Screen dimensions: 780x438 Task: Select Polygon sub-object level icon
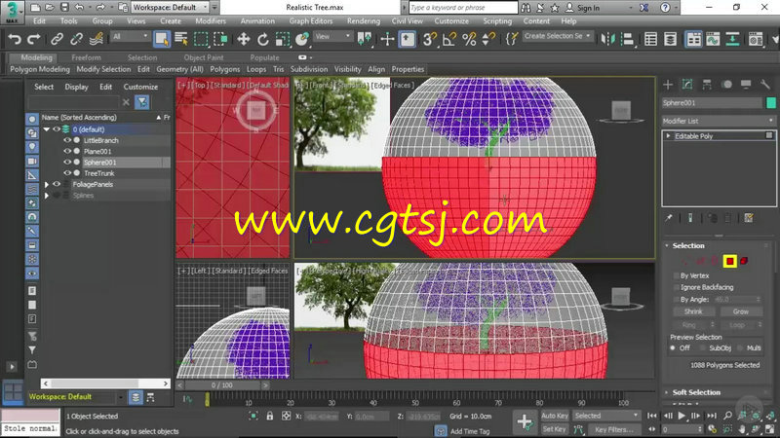pyautogui.click(x=729, y=261)
